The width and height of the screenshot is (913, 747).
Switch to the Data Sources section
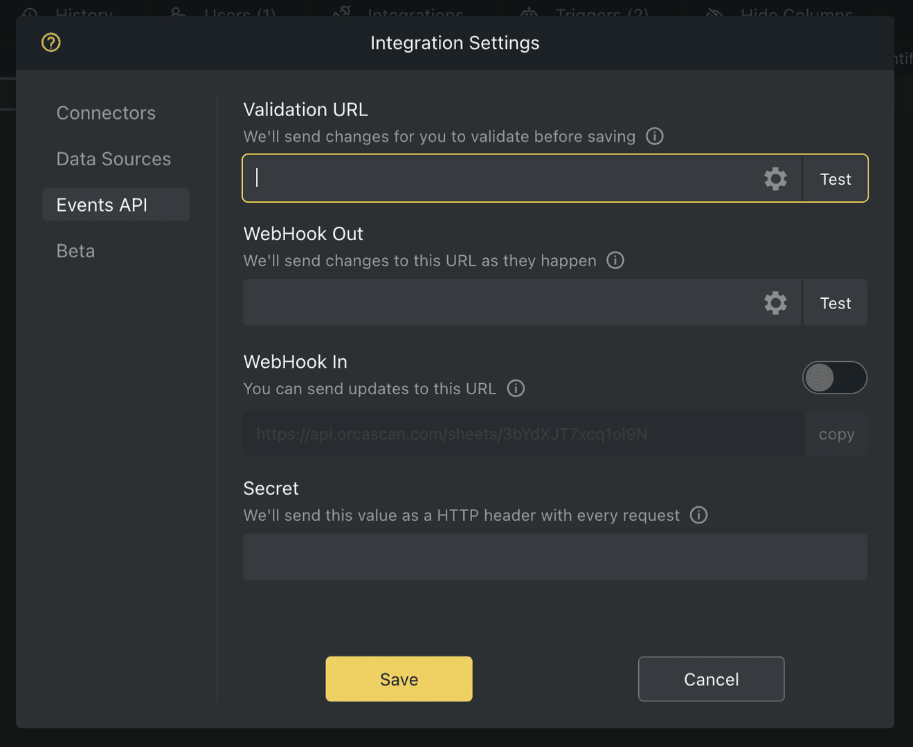[113, 158]
